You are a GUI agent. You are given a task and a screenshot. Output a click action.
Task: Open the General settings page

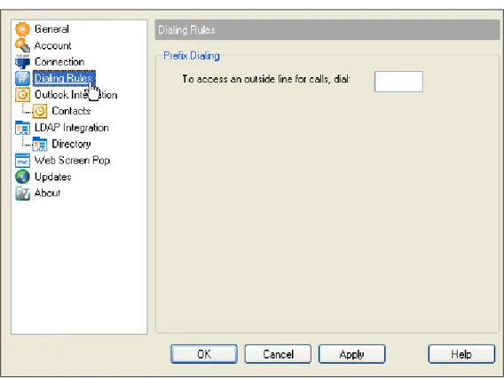[51, 29]
